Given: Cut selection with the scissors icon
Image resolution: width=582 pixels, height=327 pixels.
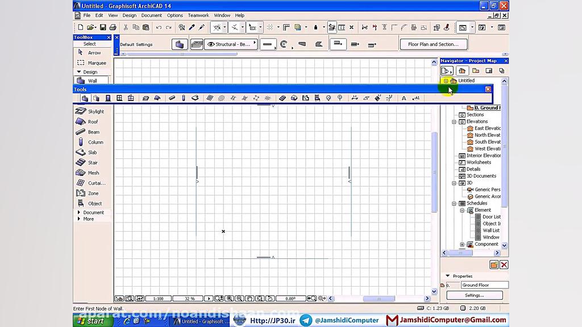Looking at the screenshot, I should pos(126,27).
